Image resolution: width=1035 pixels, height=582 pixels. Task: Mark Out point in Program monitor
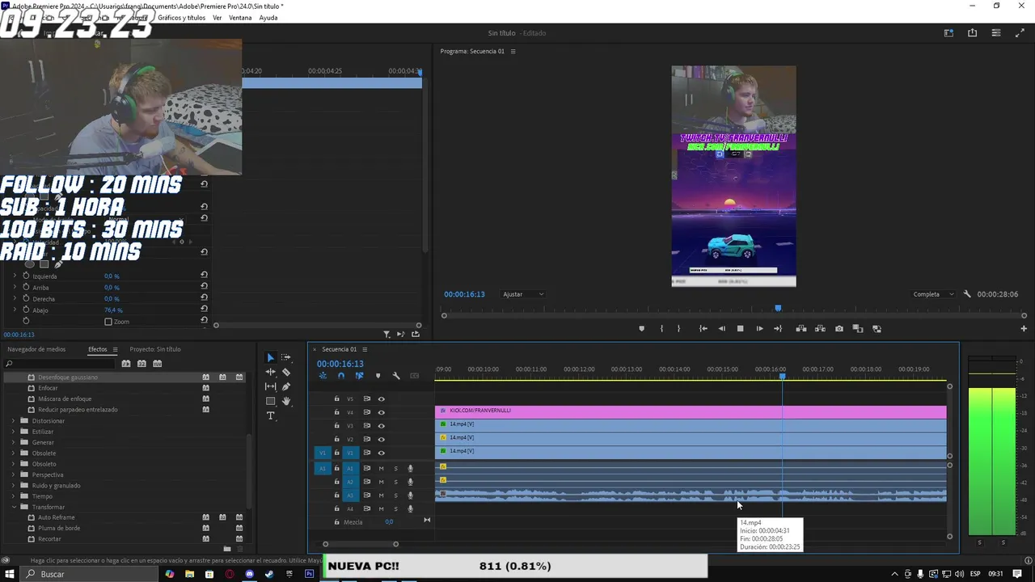[679, 329]
